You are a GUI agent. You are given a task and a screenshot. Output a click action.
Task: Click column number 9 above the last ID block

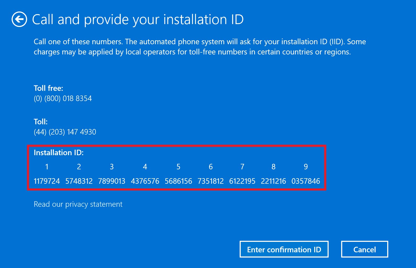coord(306,167)
